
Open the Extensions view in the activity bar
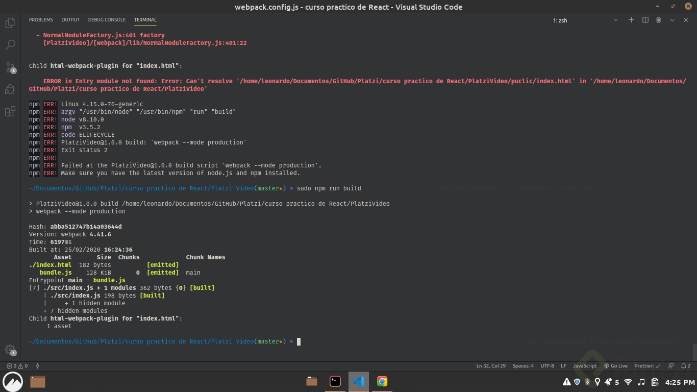click(x=10, y=112)
